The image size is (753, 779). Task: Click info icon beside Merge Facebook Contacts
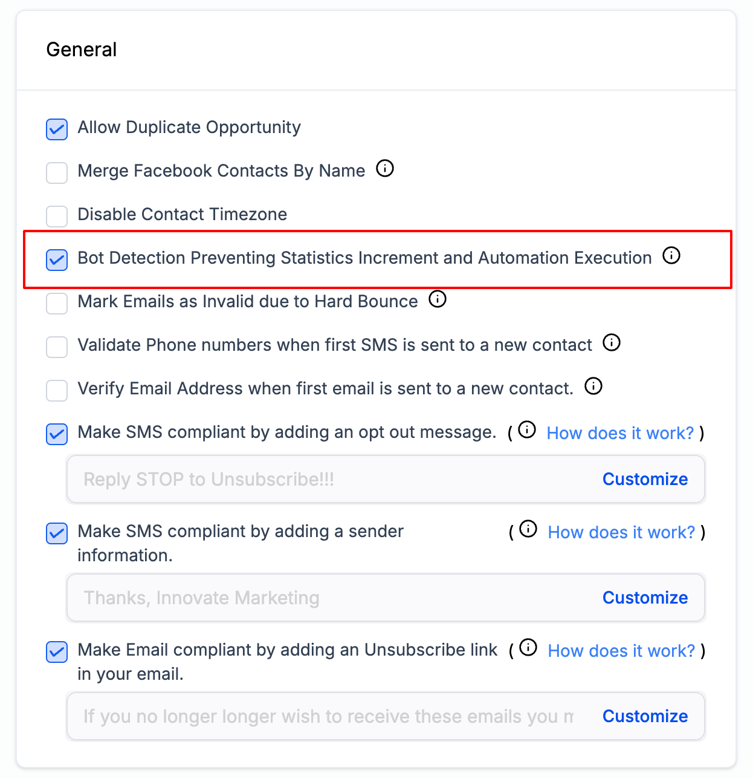[385, 168]
